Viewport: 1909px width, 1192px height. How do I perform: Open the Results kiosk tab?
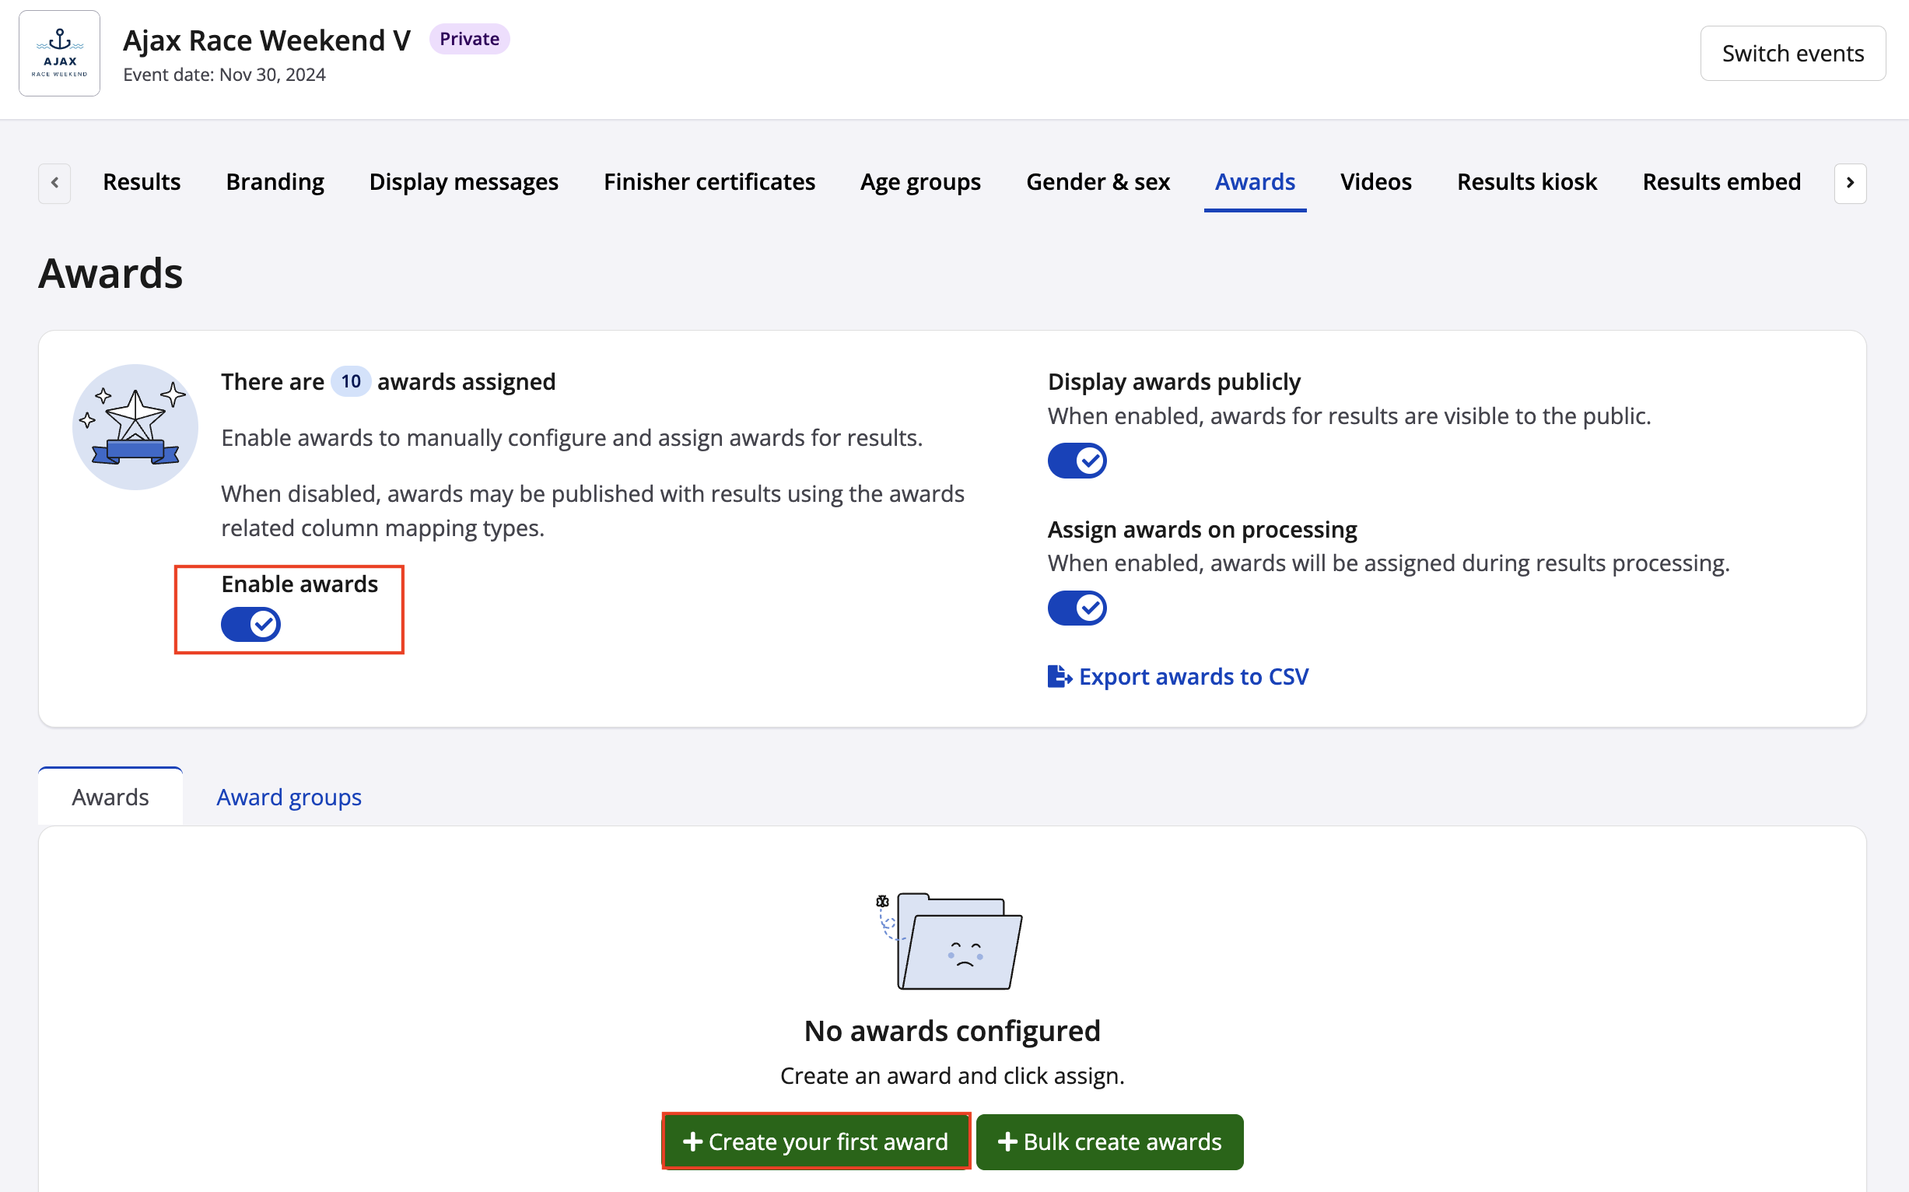point(1526,182)
